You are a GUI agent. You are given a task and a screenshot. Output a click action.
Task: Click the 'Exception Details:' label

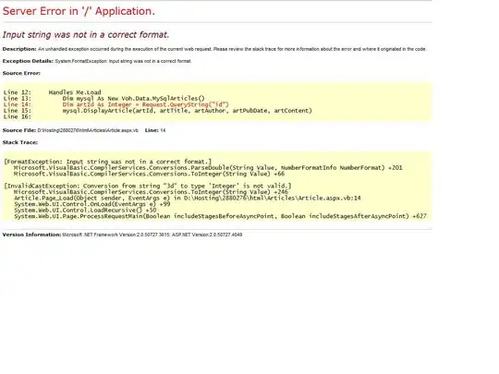28,61
